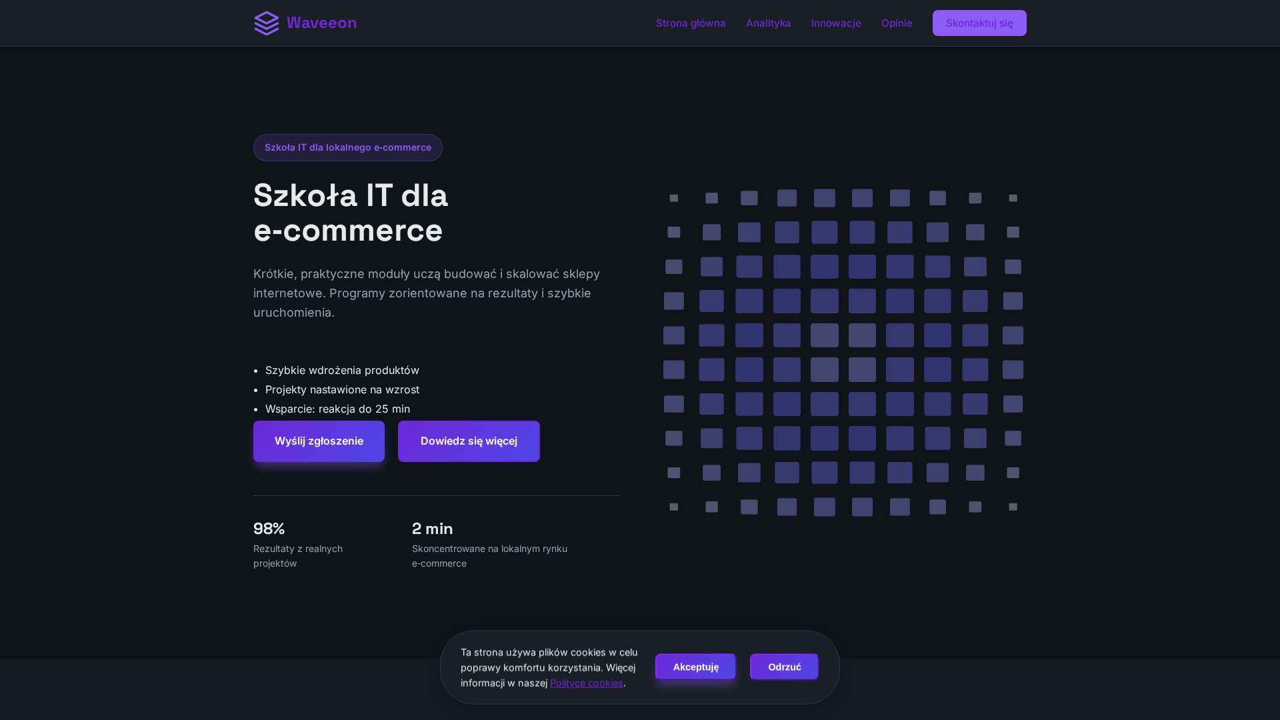Viewport: 1280px width, 720px height.
Task: Select the Szkoła IT dla lokalnego e-commerce badge
Action: tap(348, 147)
